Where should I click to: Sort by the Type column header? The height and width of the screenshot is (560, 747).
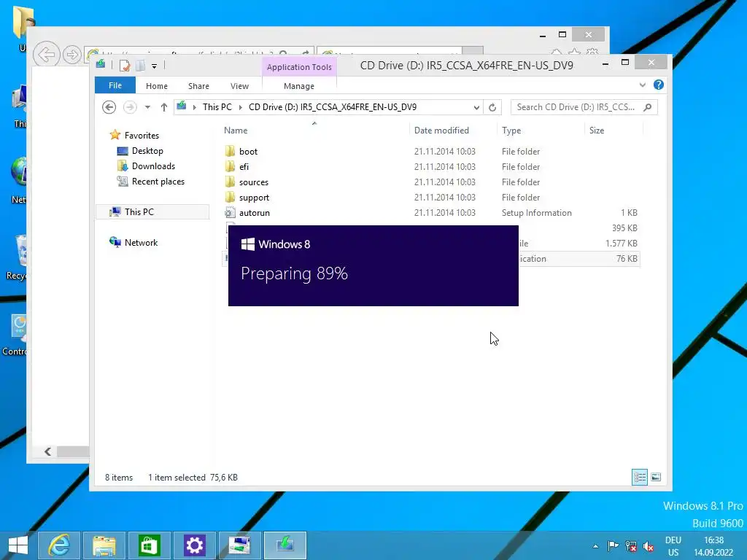511,131
